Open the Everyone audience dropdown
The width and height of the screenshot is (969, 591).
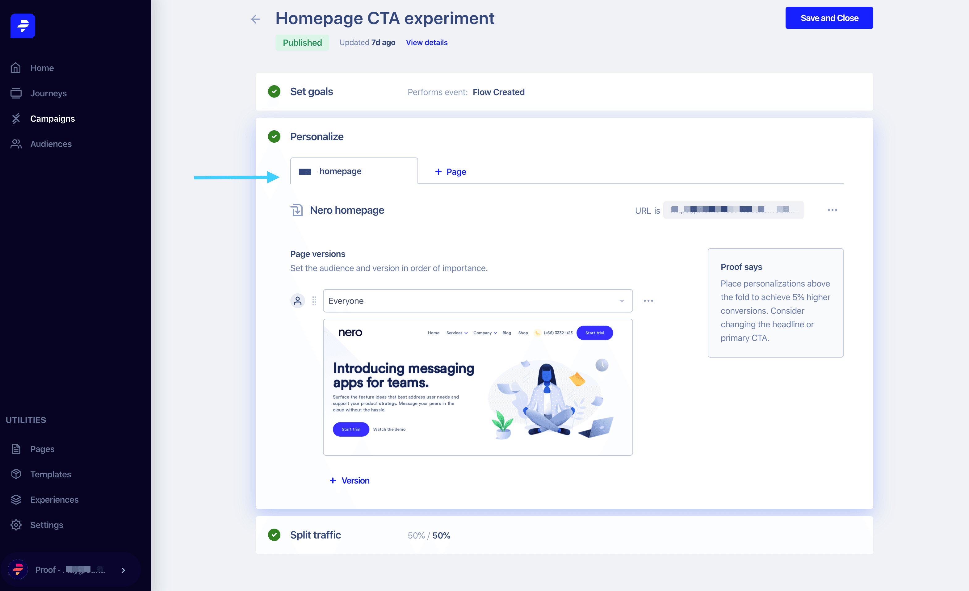(477, 301)
